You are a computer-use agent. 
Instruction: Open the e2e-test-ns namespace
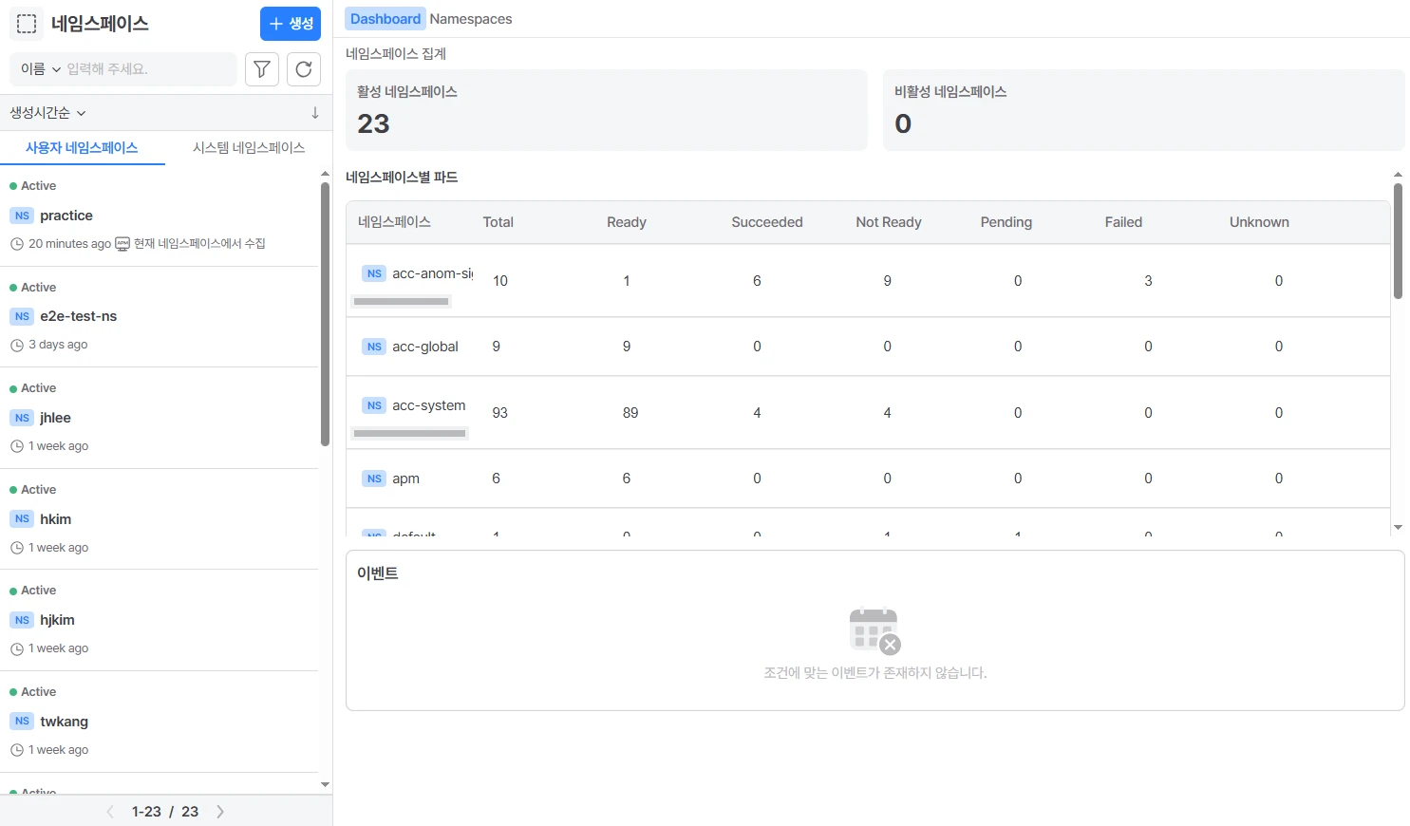79,316
